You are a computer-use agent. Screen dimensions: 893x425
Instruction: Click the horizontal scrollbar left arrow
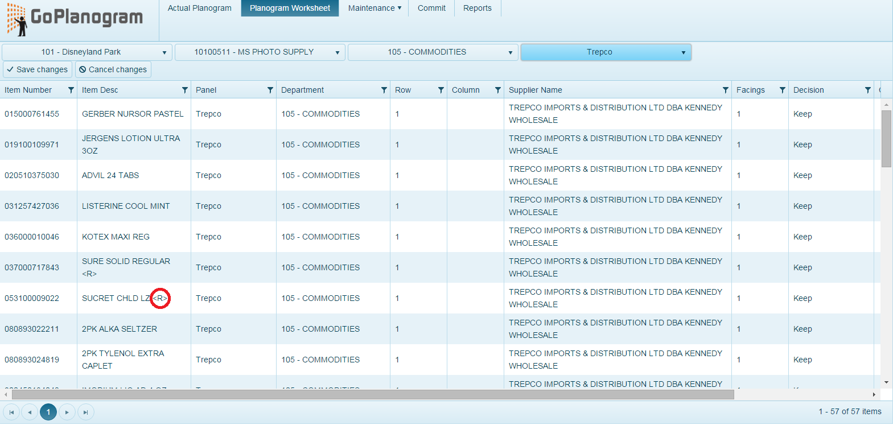[6, 394]
